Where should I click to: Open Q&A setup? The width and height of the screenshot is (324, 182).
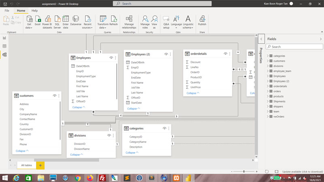coord(166,22)
